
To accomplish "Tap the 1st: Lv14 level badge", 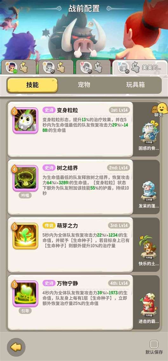I will click(x=119, y=110).
